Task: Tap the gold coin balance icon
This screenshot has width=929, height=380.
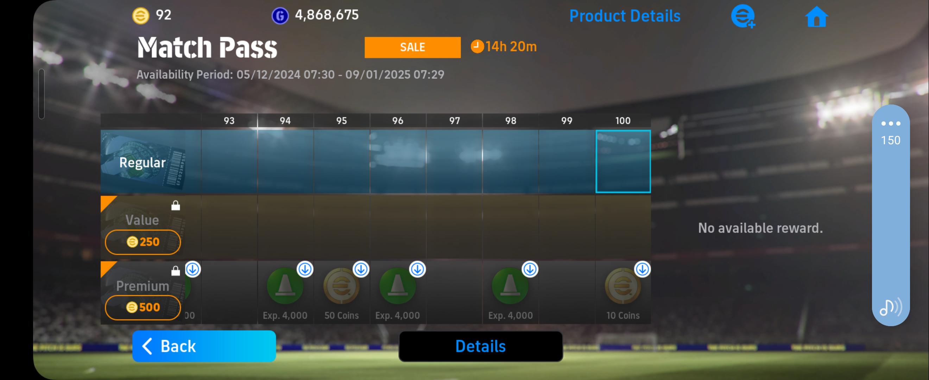Action: [x=141, y=16]
